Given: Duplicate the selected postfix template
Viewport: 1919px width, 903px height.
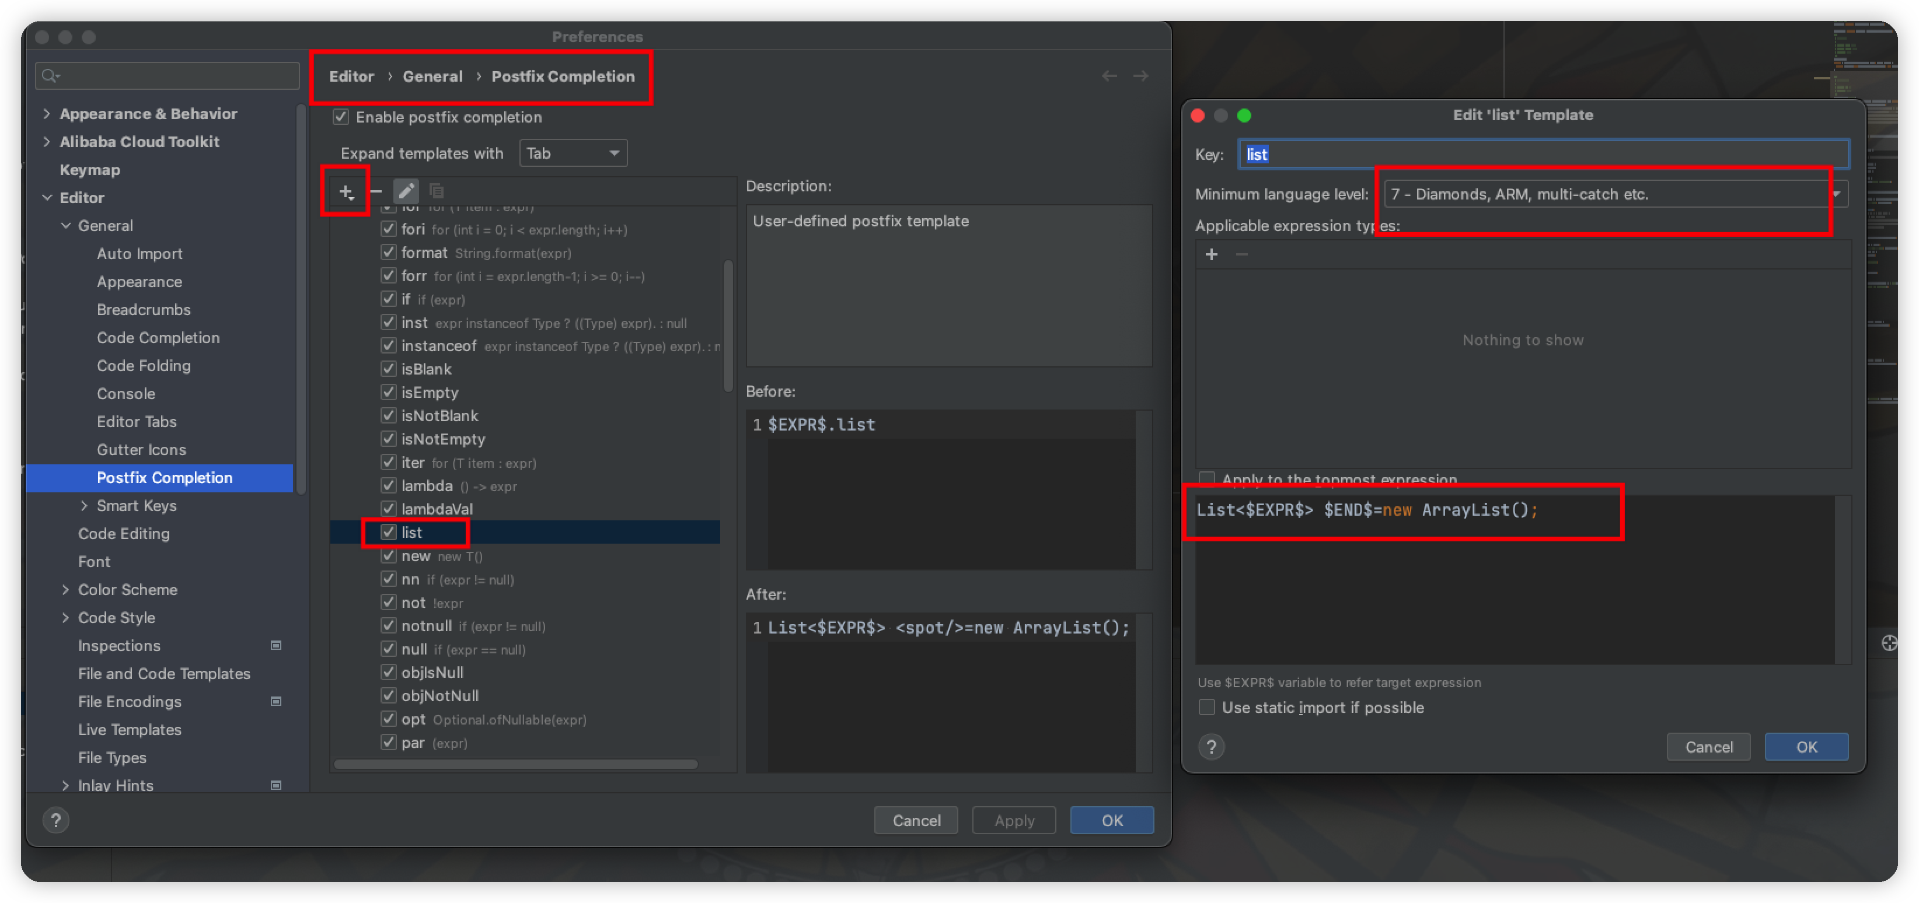Looking at the screenshot, I should click(x=437, y=191).
